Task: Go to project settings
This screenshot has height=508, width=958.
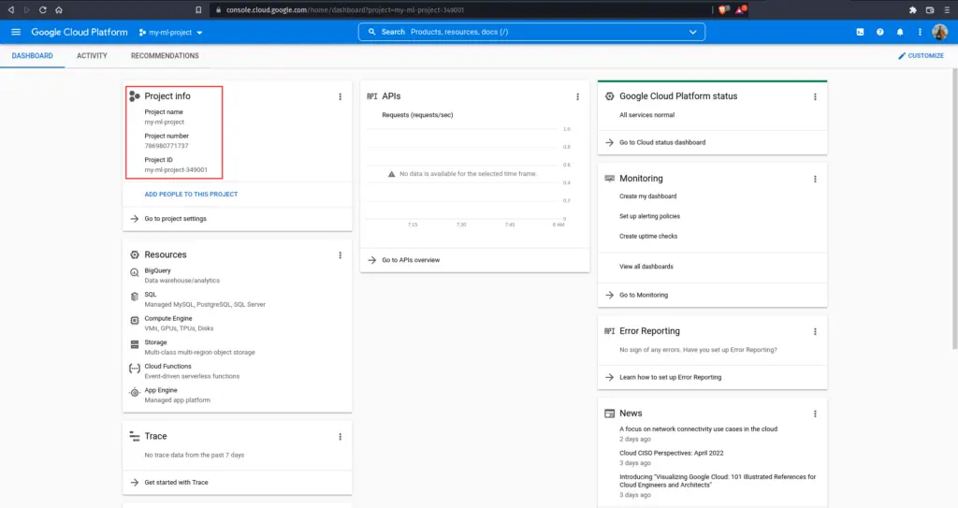Action: point(175,219)
